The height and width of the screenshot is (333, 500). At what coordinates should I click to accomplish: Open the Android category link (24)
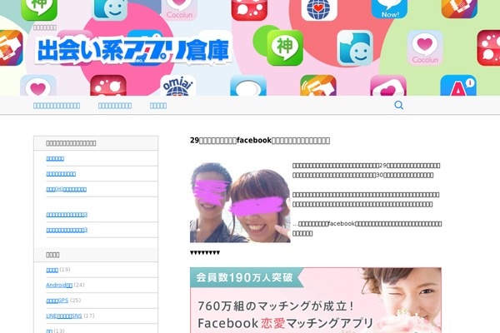click(59, 285)
